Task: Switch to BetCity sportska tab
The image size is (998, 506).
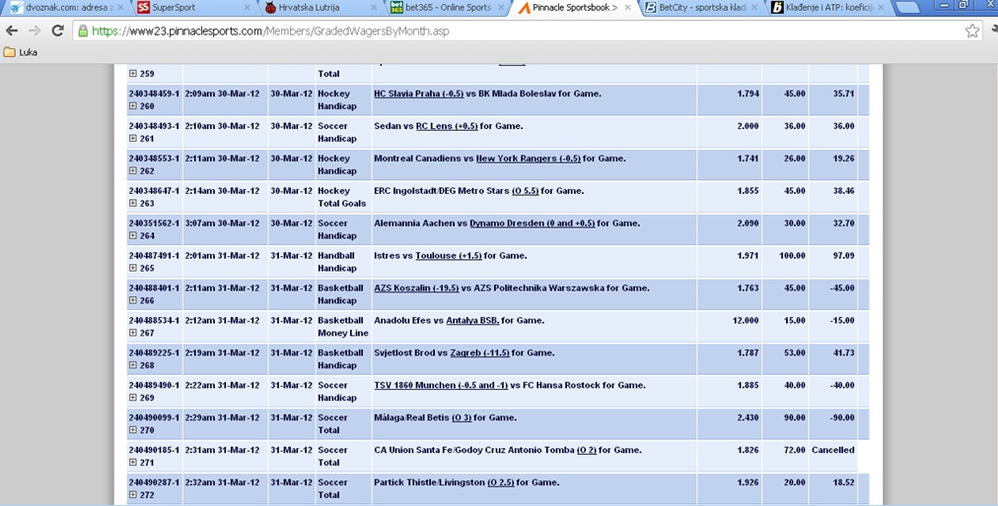Action: pos(700,8)
